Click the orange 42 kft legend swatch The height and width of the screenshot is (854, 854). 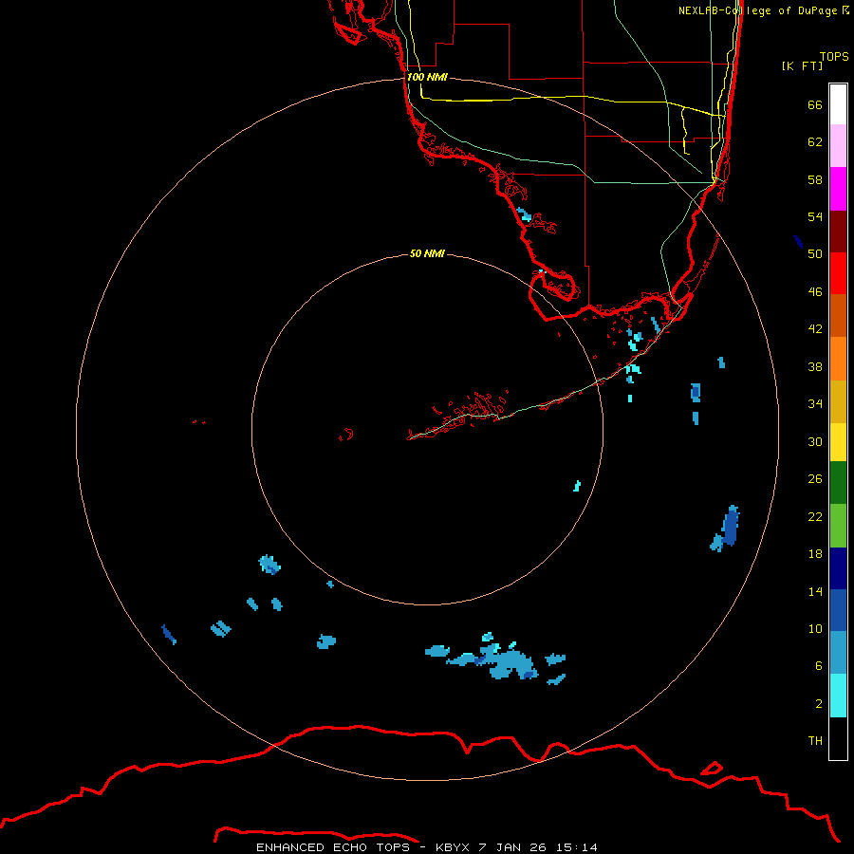click(x=838, y=359)
